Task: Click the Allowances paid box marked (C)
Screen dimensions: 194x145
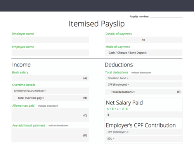Action: coord(50,115)
